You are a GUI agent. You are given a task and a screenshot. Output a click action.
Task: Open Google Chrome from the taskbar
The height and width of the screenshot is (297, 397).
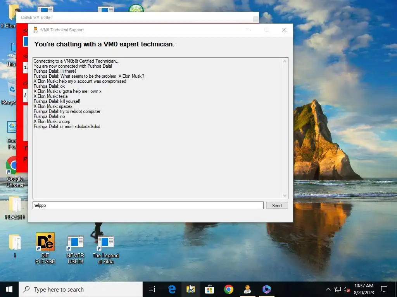(x=228, y=289)
